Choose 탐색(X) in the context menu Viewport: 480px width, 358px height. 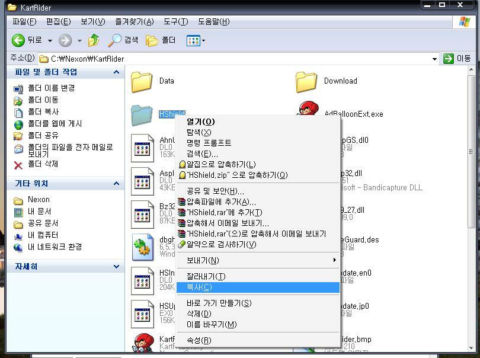pyautogui.click(x=258, y=132)
